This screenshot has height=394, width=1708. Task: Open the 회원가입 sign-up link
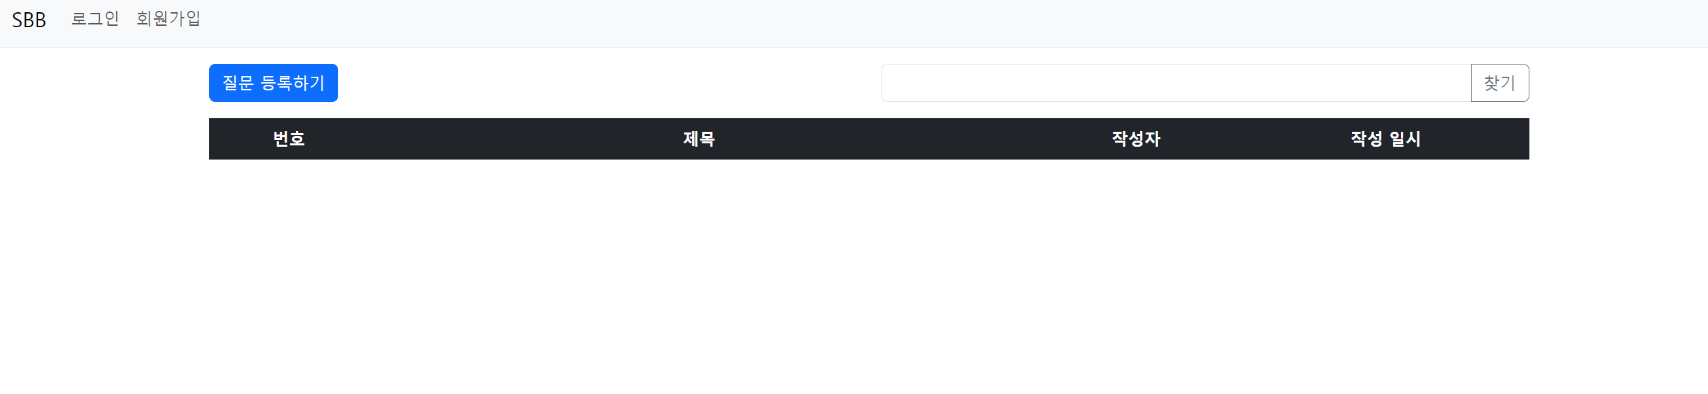click(x=168, y=18)
